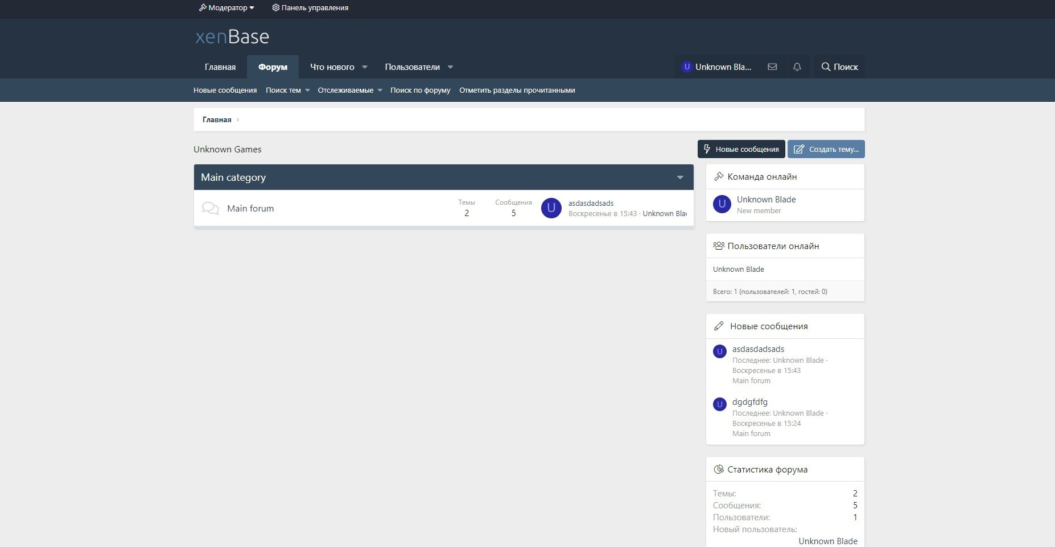
Task: Click the notifications bell icon
Action: pos(797,67)
